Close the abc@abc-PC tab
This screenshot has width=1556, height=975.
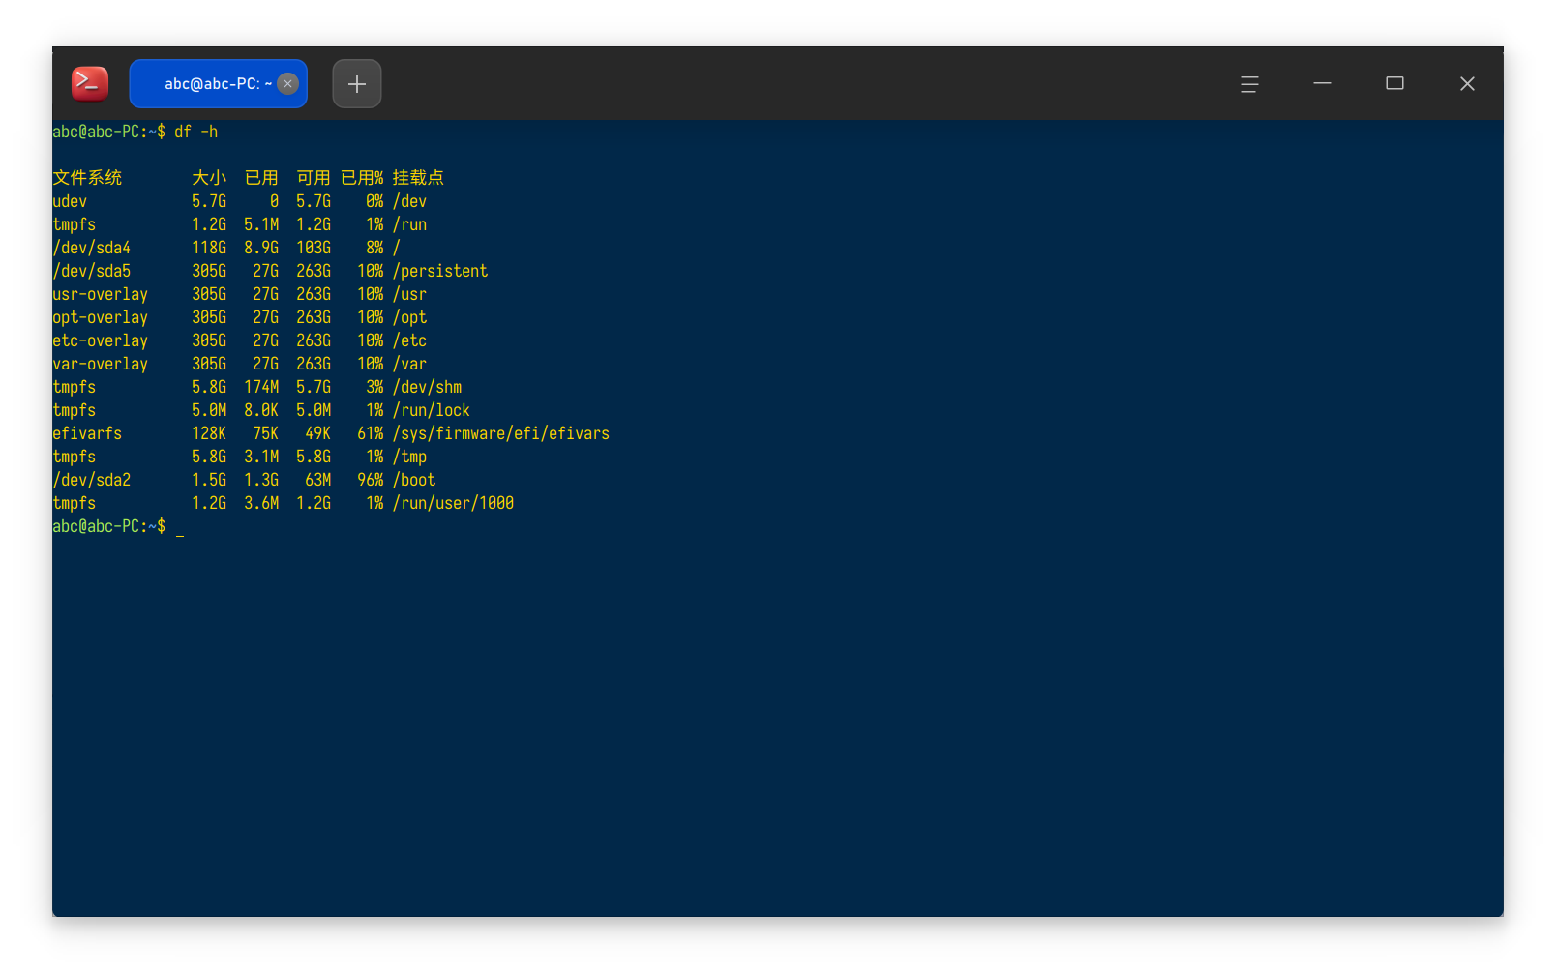tap(287, 83)
